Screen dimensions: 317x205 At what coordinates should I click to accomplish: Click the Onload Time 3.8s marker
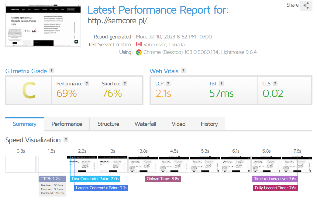pyautogui.click(x=163, y=179)
